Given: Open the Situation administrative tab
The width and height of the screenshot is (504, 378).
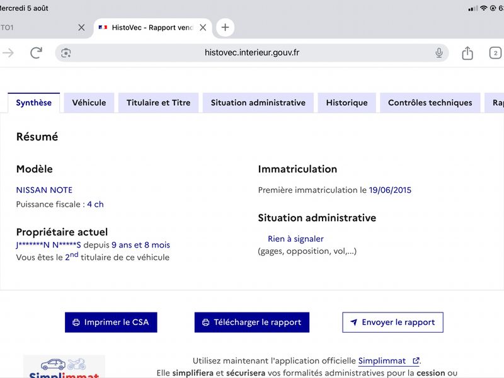Looking at the screenshot, I should (x=258, y=103).
